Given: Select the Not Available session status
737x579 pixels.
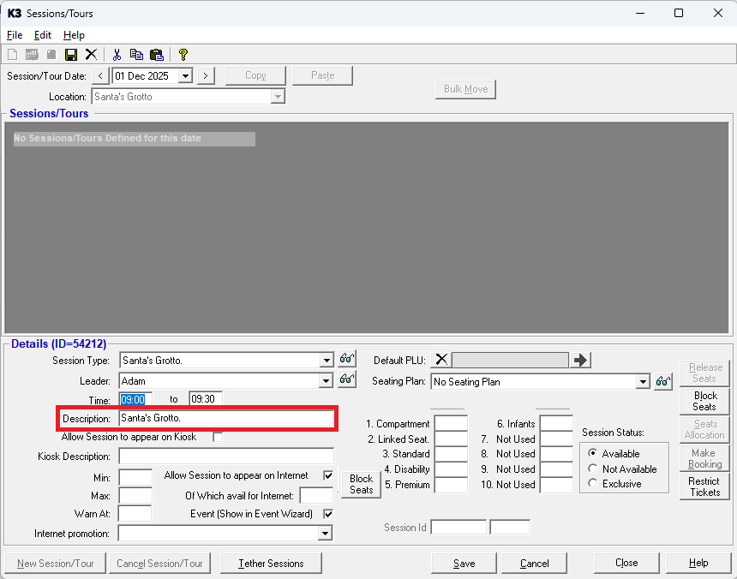Looking at the screenshot, I should [x=593, y=469].
